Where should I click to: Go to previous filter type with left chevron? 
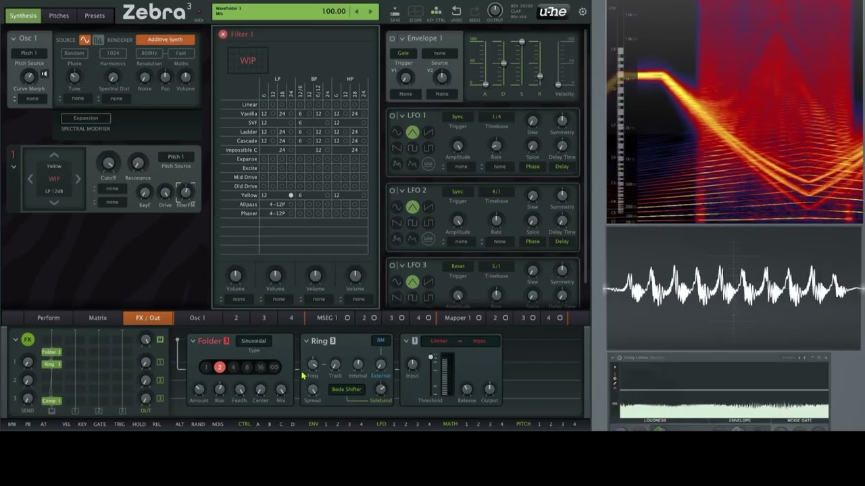tap(30, 179)
